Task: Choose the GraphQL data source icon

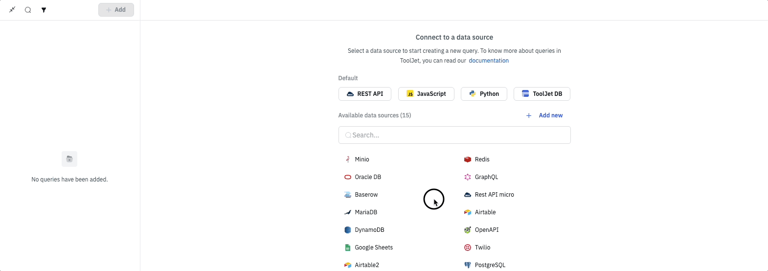Action: pos(468,177)
